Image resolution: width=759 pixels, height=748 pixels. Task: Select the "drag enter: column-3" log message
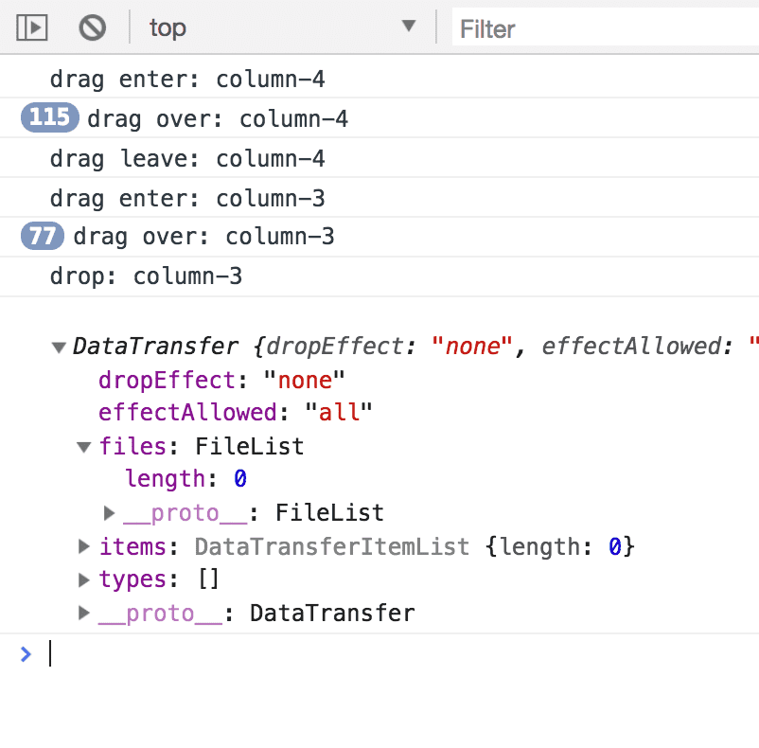187,198
